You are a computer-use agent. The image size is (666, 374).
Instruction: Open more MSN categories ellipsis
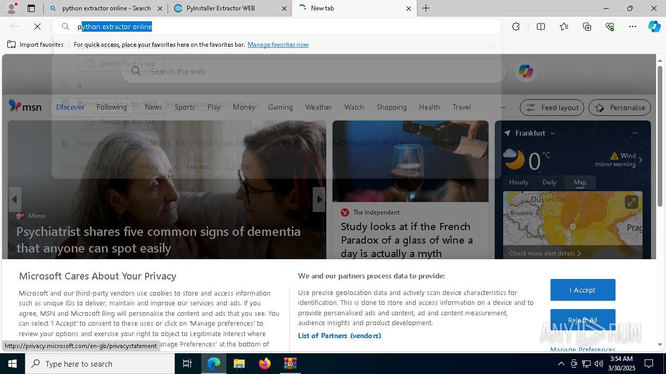coord(503,108)
